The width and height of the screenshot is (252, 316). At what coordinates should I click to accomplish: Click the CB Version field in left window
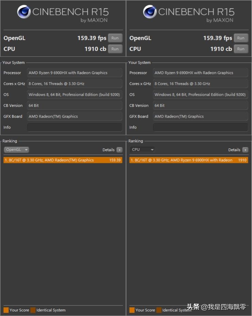coord(75,105)
